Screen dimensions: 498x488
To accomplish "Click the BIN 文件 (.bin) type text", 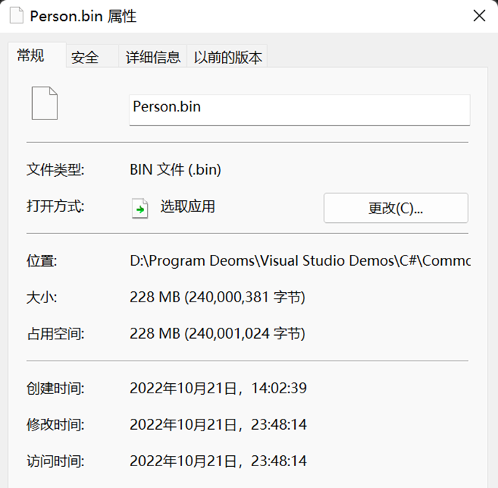I will 175,170.
